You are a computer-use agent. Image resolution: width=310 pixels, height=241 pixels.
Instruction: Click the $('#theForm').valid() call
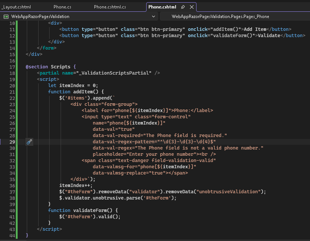(90, 217)
